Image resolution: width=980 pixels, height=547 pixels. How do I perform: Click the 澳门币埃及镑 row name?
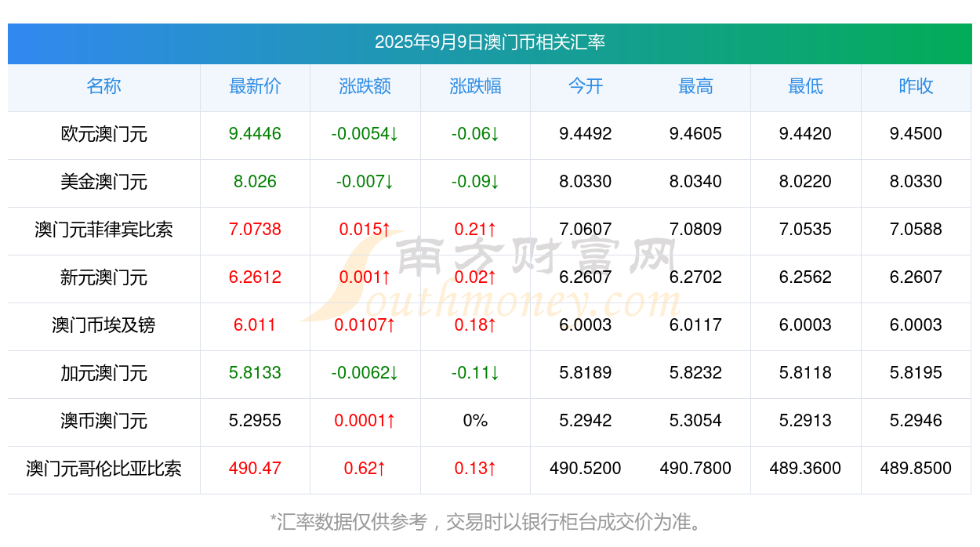click(103, 325)
